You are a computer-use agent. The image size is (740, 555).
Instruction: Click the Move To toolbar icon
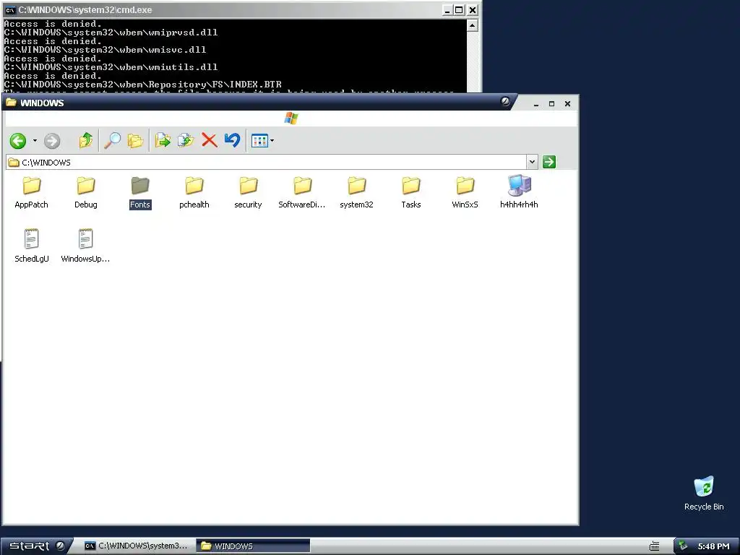coord(163,140)
